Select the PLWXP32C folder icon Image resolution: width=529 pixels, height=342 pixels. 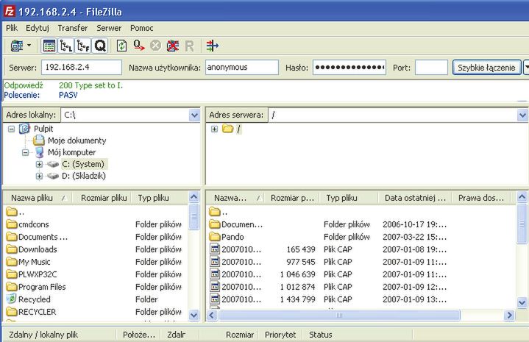tap(12, 274)
